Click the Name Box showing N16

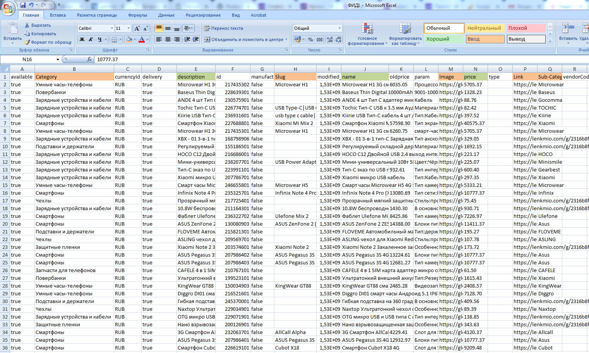27,59
